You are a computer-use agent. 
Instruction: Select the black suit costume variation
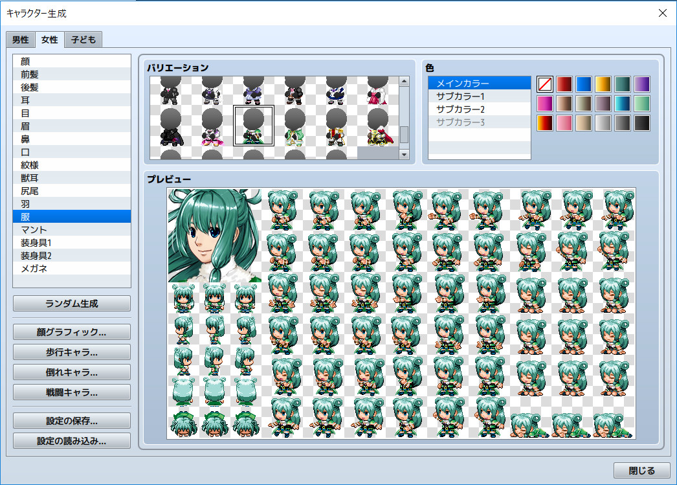[170, 93]
